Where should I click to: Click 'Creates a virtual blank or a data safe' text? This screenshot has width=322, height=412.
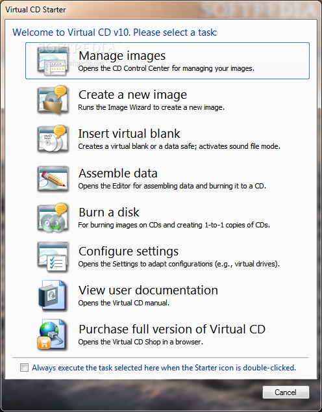click(x=179, y=146)
